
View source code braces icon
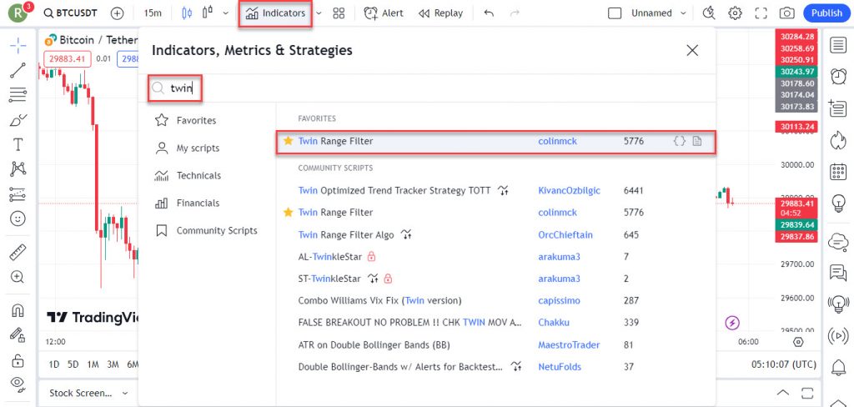679,141
